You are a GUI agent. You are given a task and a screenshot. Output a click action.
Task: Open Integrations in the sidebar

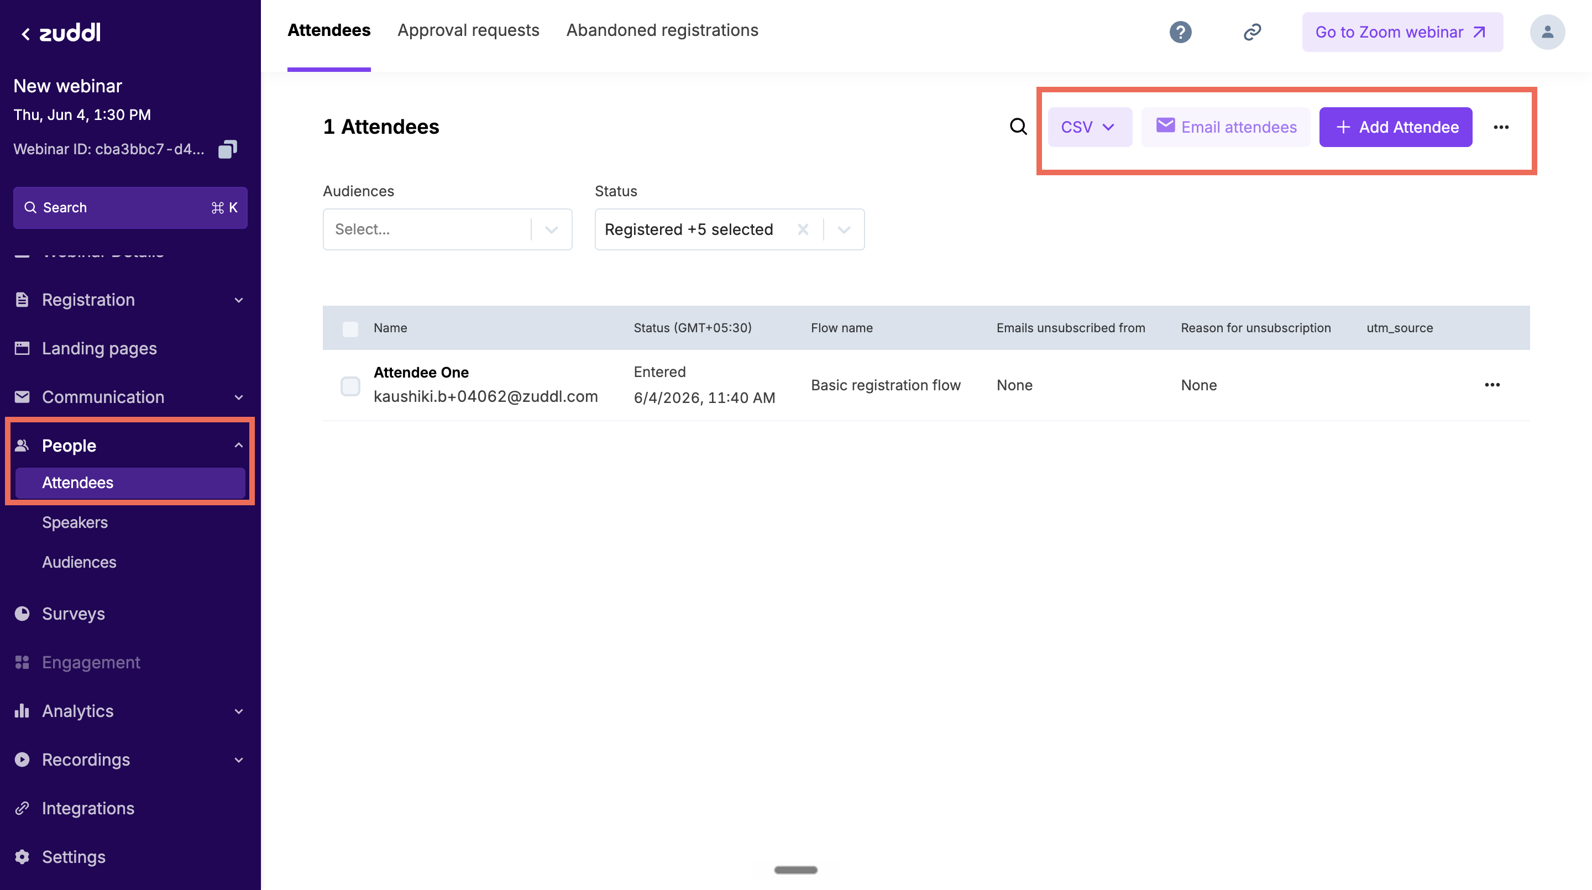coord(88,808)
